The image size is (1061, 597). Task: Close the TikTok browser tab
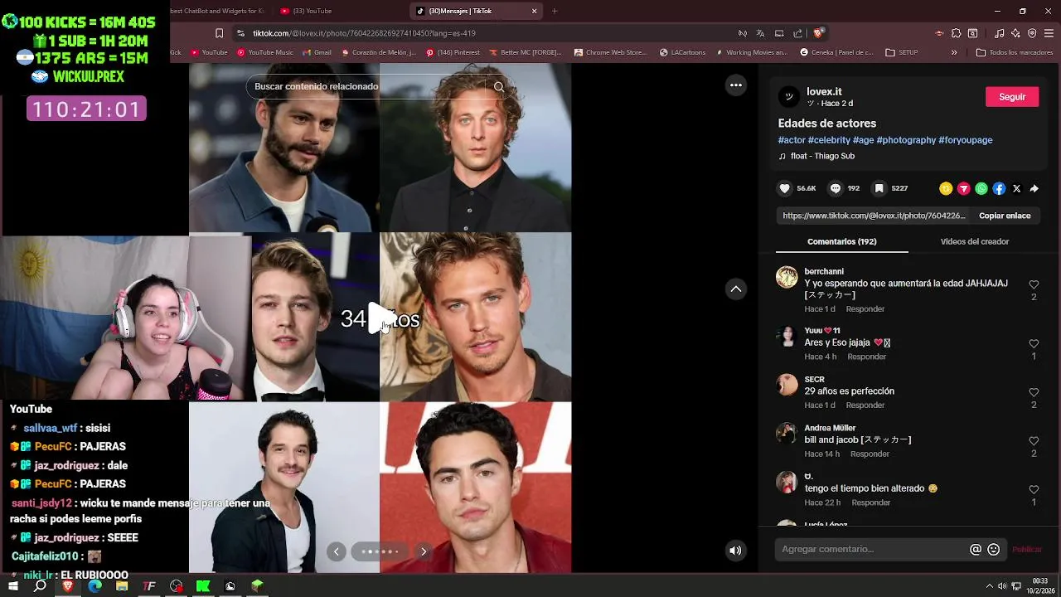[534, 11]
